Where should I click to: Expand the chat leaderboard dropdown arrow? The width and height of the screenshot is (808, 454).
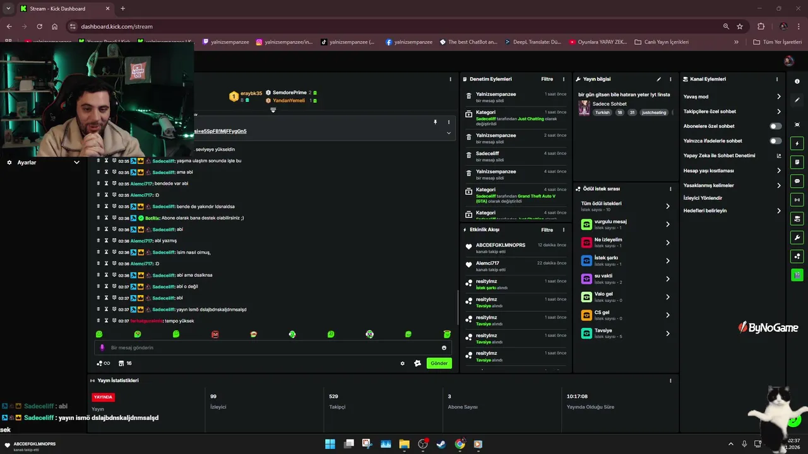tap(273, 110)
